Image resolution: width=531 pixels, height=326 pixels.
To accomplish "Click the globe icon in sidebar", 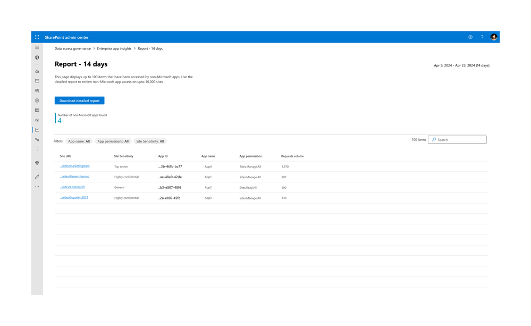I will pyautogui.click(x=37, y=57).
